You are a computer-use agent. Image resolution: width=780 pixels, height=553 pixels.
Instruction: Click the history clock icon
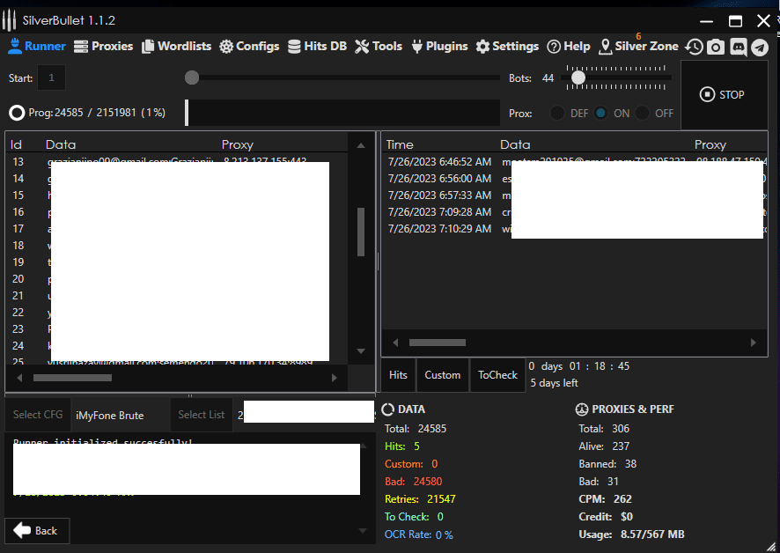(695, 48)
